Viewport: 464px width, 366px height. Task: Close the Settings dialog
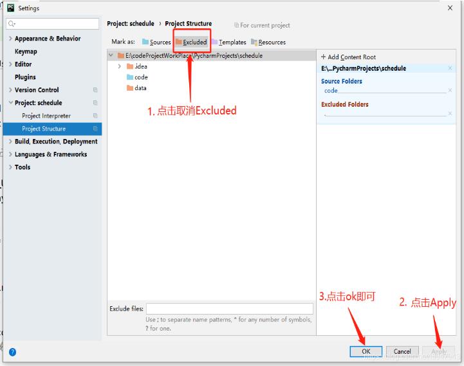pyautogui.click(x=450, y=8)
